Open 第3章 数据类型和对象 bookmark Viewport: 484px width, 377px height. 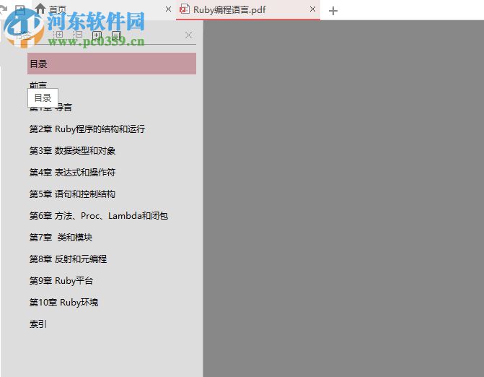(x=72, y=150)
